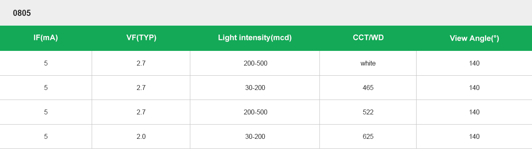Select the 'white' CCT/WD cell
The width and height of the screenshot is (532, 149).
[368, 63]
